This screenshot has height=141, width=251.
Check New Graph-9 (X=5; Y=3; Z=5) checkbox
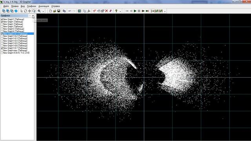pyautogui.click(x=2, y=53)
